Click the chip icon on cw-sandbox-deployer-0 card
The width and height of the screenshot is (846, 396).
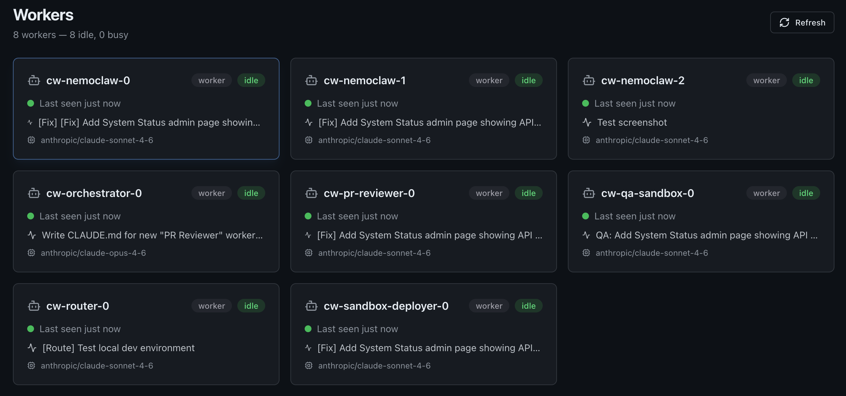(x=309, y=365)
